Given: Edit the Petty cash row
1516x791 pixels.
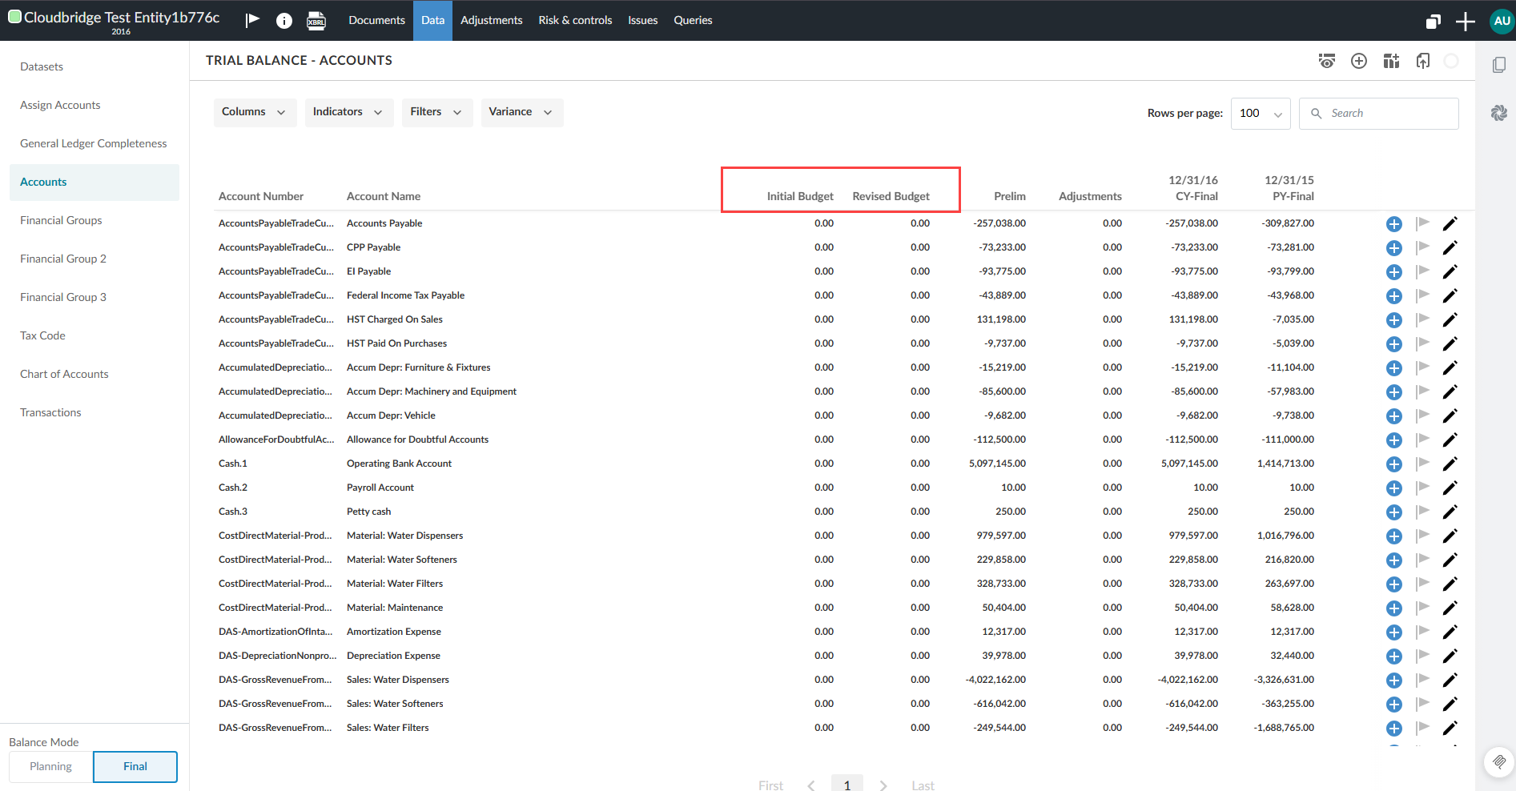Looking at the screenshot, I should [1450, 512].
